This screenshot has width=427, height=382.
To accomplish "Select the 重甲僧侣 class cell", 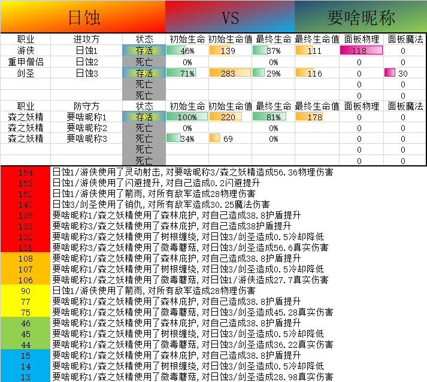I will [x=25, y=62].
